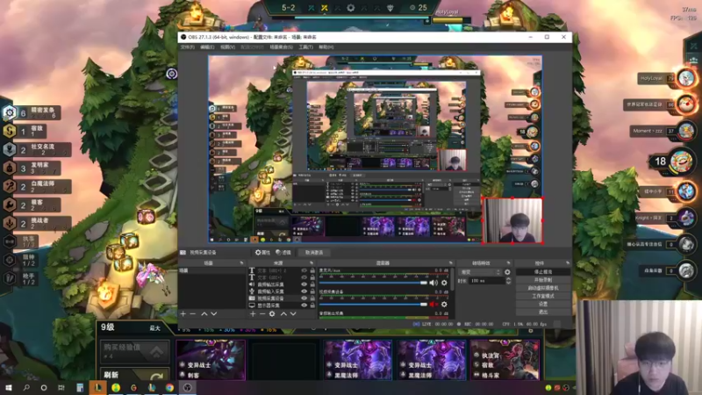Start the virtual camera (启动虚拟摄像机)
Image resolution: width=702 pixels, height=395 pixels.
[x=543, y=288]
